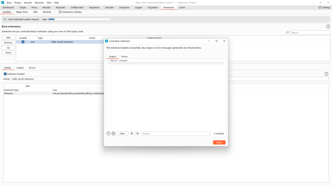The width and height of the screenshot is (332, 186).
Task: Switch to the Decoder tab
Action: [110, 7]
